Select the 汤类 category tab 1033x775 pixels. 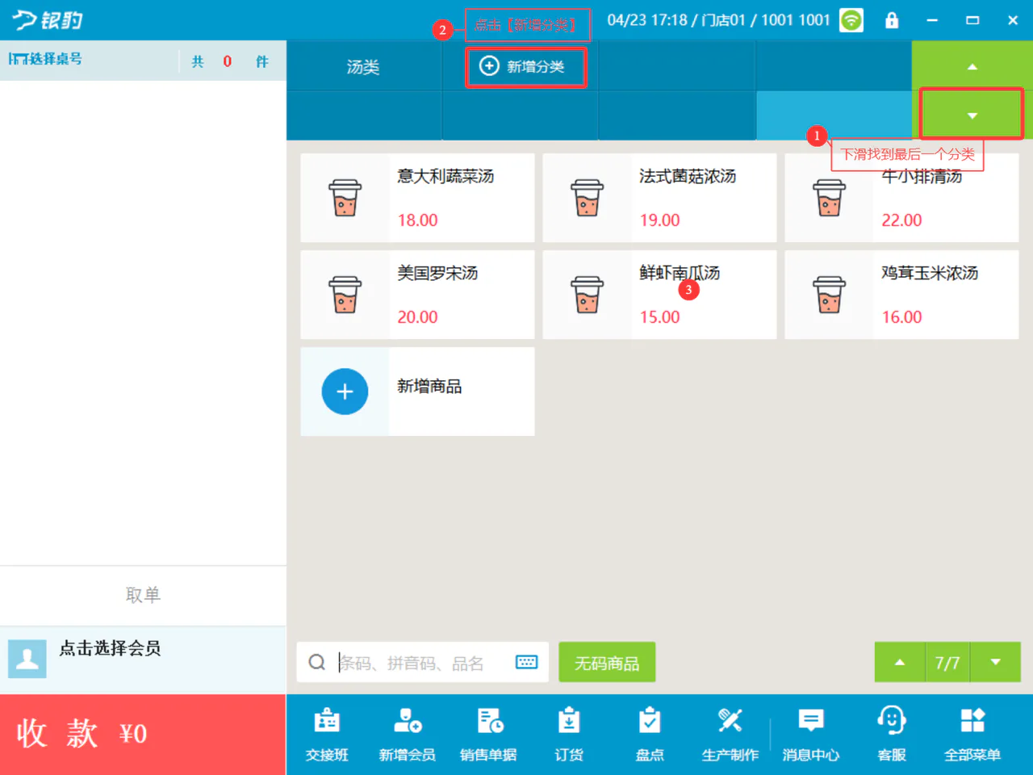point(363,67)
